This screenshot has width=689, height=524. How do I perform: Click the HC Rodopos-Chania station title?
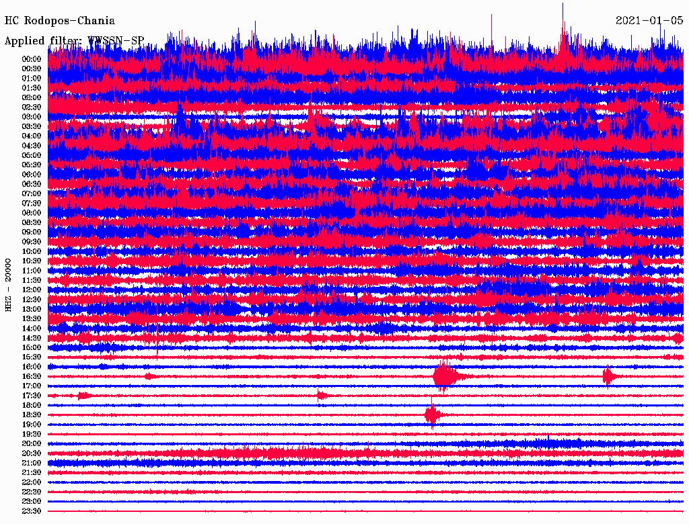60,21
